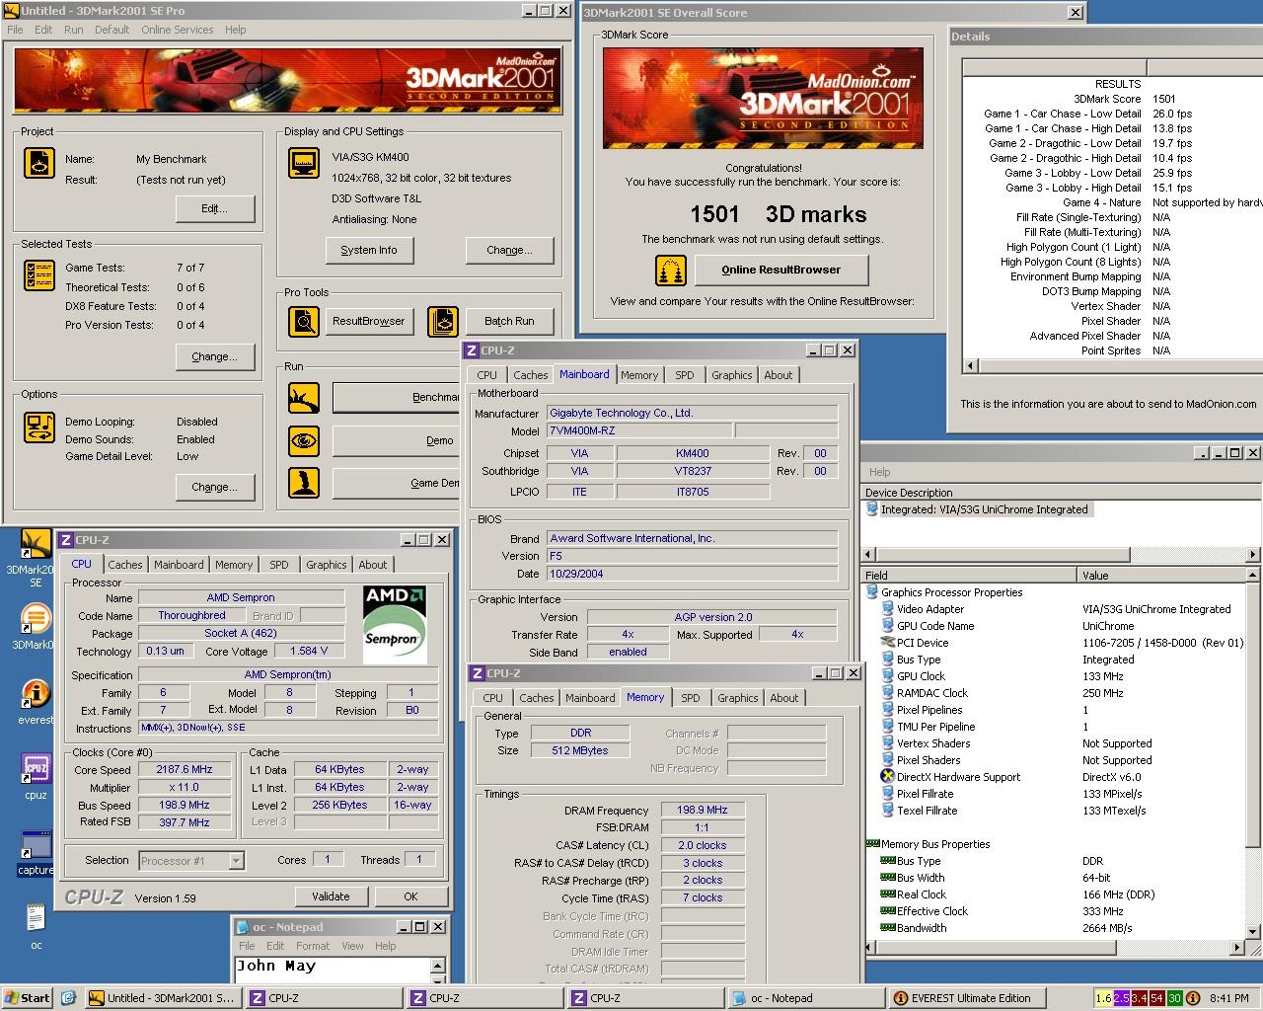Click EVEREST field list scroll down arrow
The height and width of the screenshot is (1011, 1263).
1254,931
